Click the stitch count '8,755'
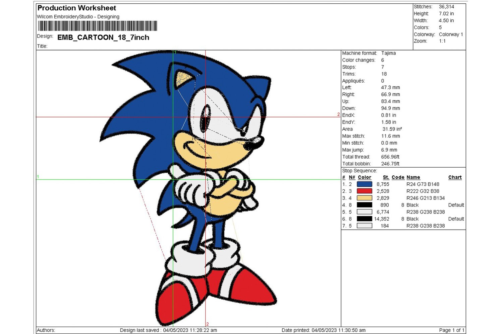This screenshot has width=503, height=334. click(383, 184)
